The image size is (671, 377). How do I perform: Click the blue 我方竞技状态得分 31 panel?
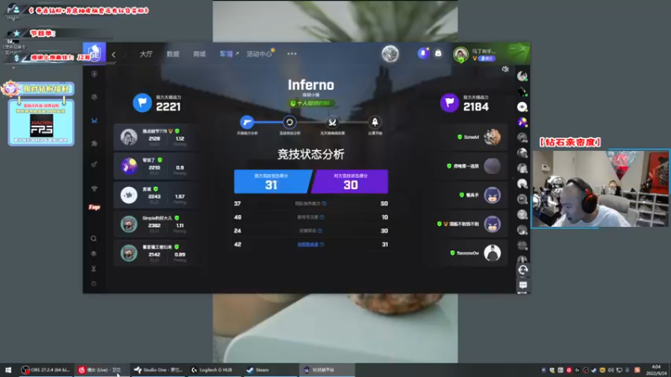point(272,182)
